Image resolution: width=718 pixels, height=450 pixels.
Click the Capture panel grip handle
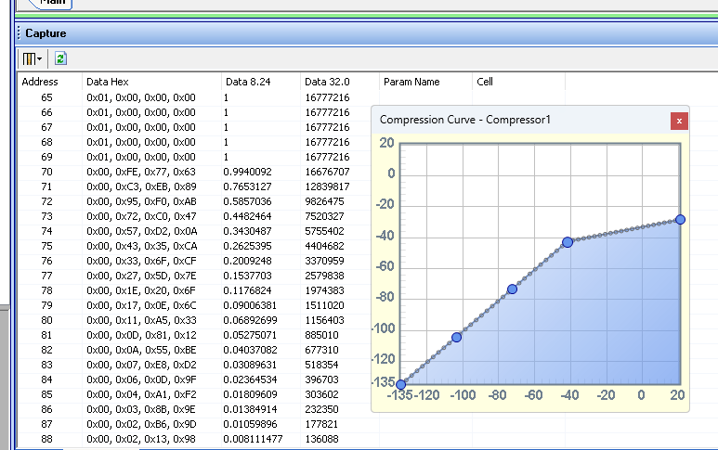point(19,33)
